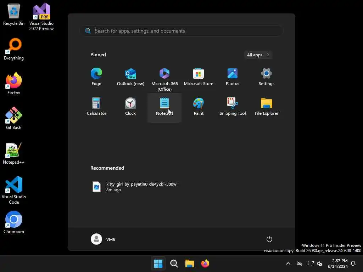
Task: Launch Outlook (new) pinned app
Action: (130, 77)
